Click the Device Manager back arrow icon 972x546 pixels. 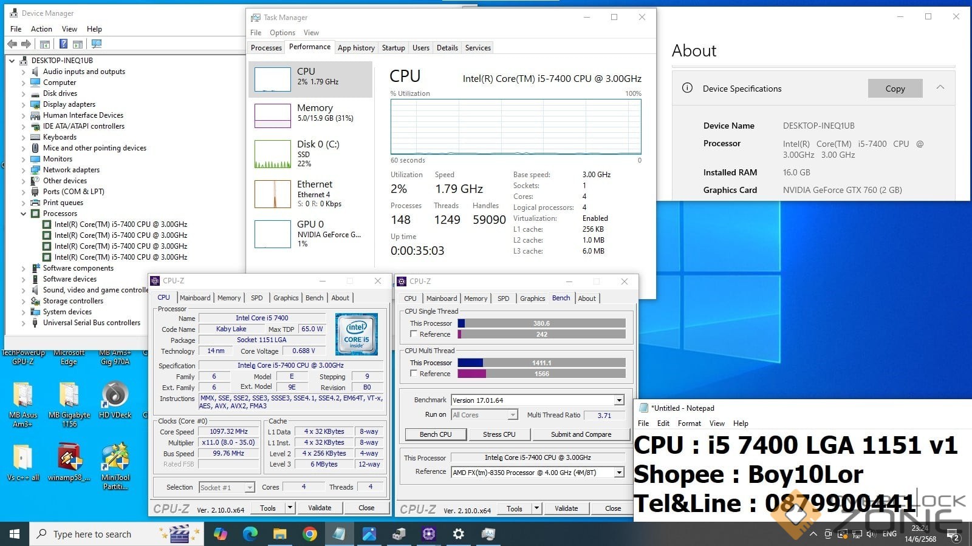[12, 44]
